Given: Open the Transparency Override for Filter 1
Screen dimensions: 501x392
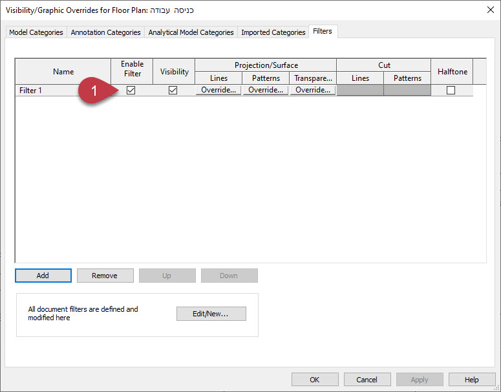Looking at the screenshot, I should [x=313, y=91].
